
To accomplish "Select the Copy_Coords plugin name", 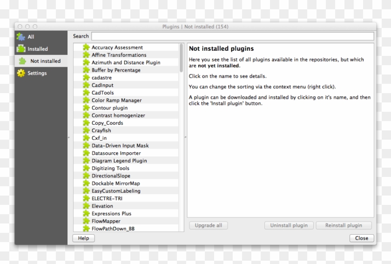I will (108, 123).
